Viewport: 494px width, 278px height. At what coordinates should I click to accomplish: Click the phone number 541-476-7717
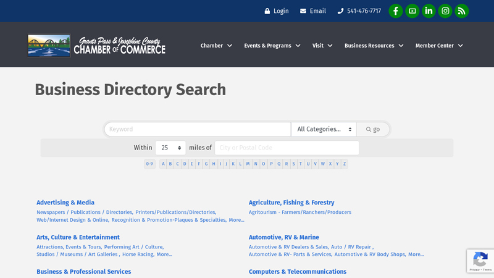coord(364,11)
